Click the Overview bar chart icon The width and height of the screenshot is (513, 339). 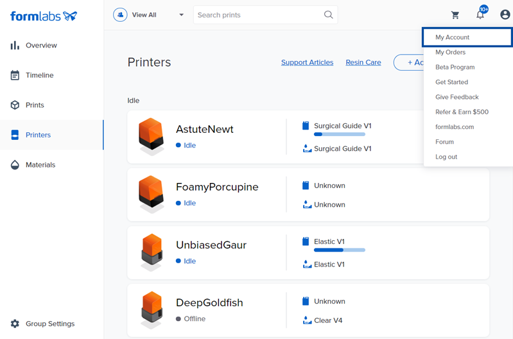(15, 45)
